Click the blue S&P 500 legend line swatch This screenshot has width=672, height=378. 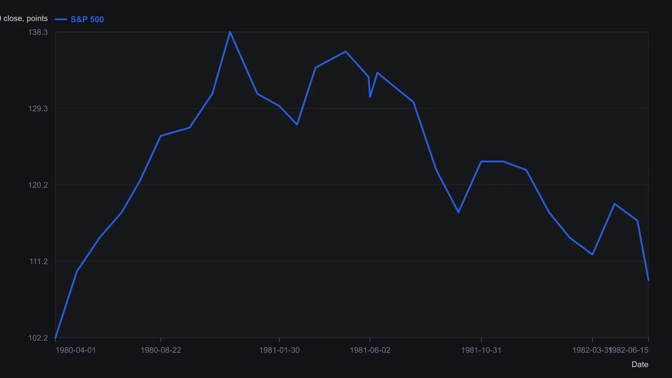tap(61, 19)
